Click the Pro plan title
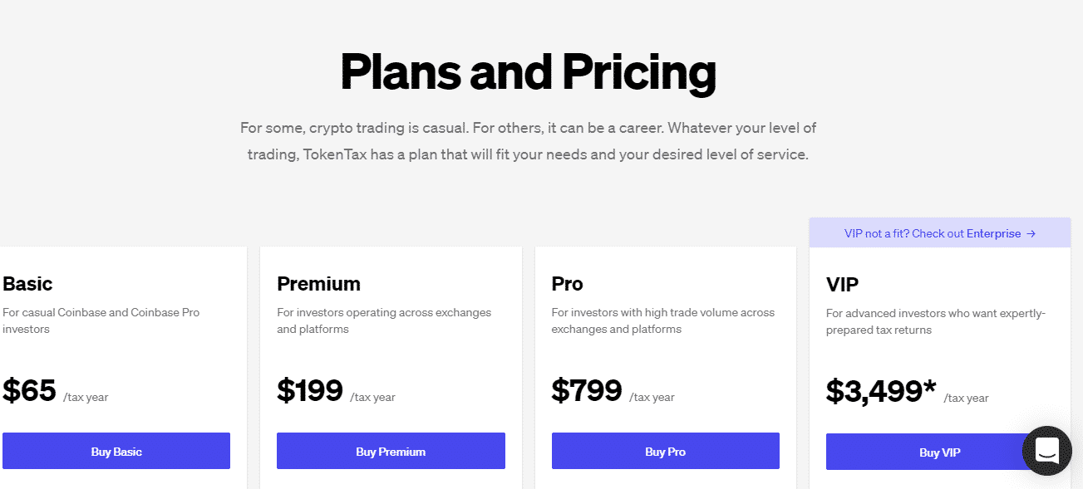 pos(568,284)
